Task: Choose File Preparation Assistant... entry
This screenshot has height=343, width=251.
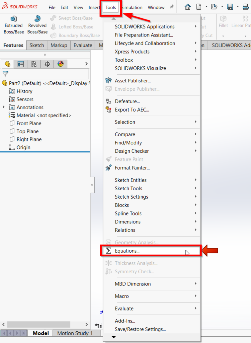Action: click(x=152, y=35)
